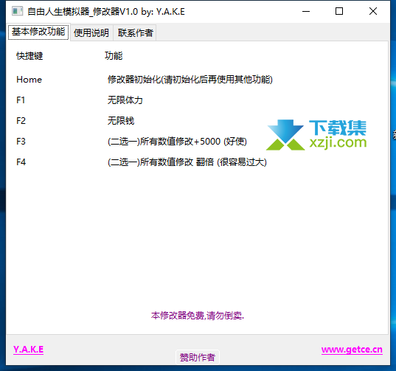
Task: Select the 无限体力 function text
Action: (x=125, y=100)
